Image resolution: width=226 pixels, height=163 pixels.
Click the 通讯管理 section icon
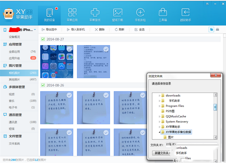5,115
